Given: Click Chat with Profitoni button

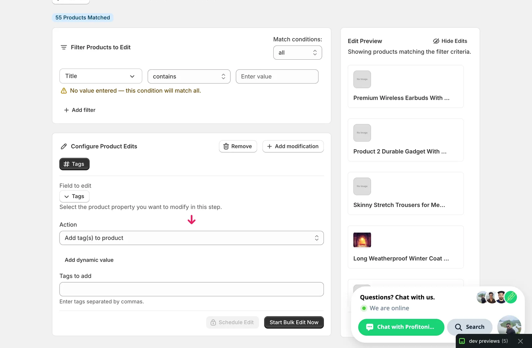Looking at the screenshot, I should coord(401,327).
